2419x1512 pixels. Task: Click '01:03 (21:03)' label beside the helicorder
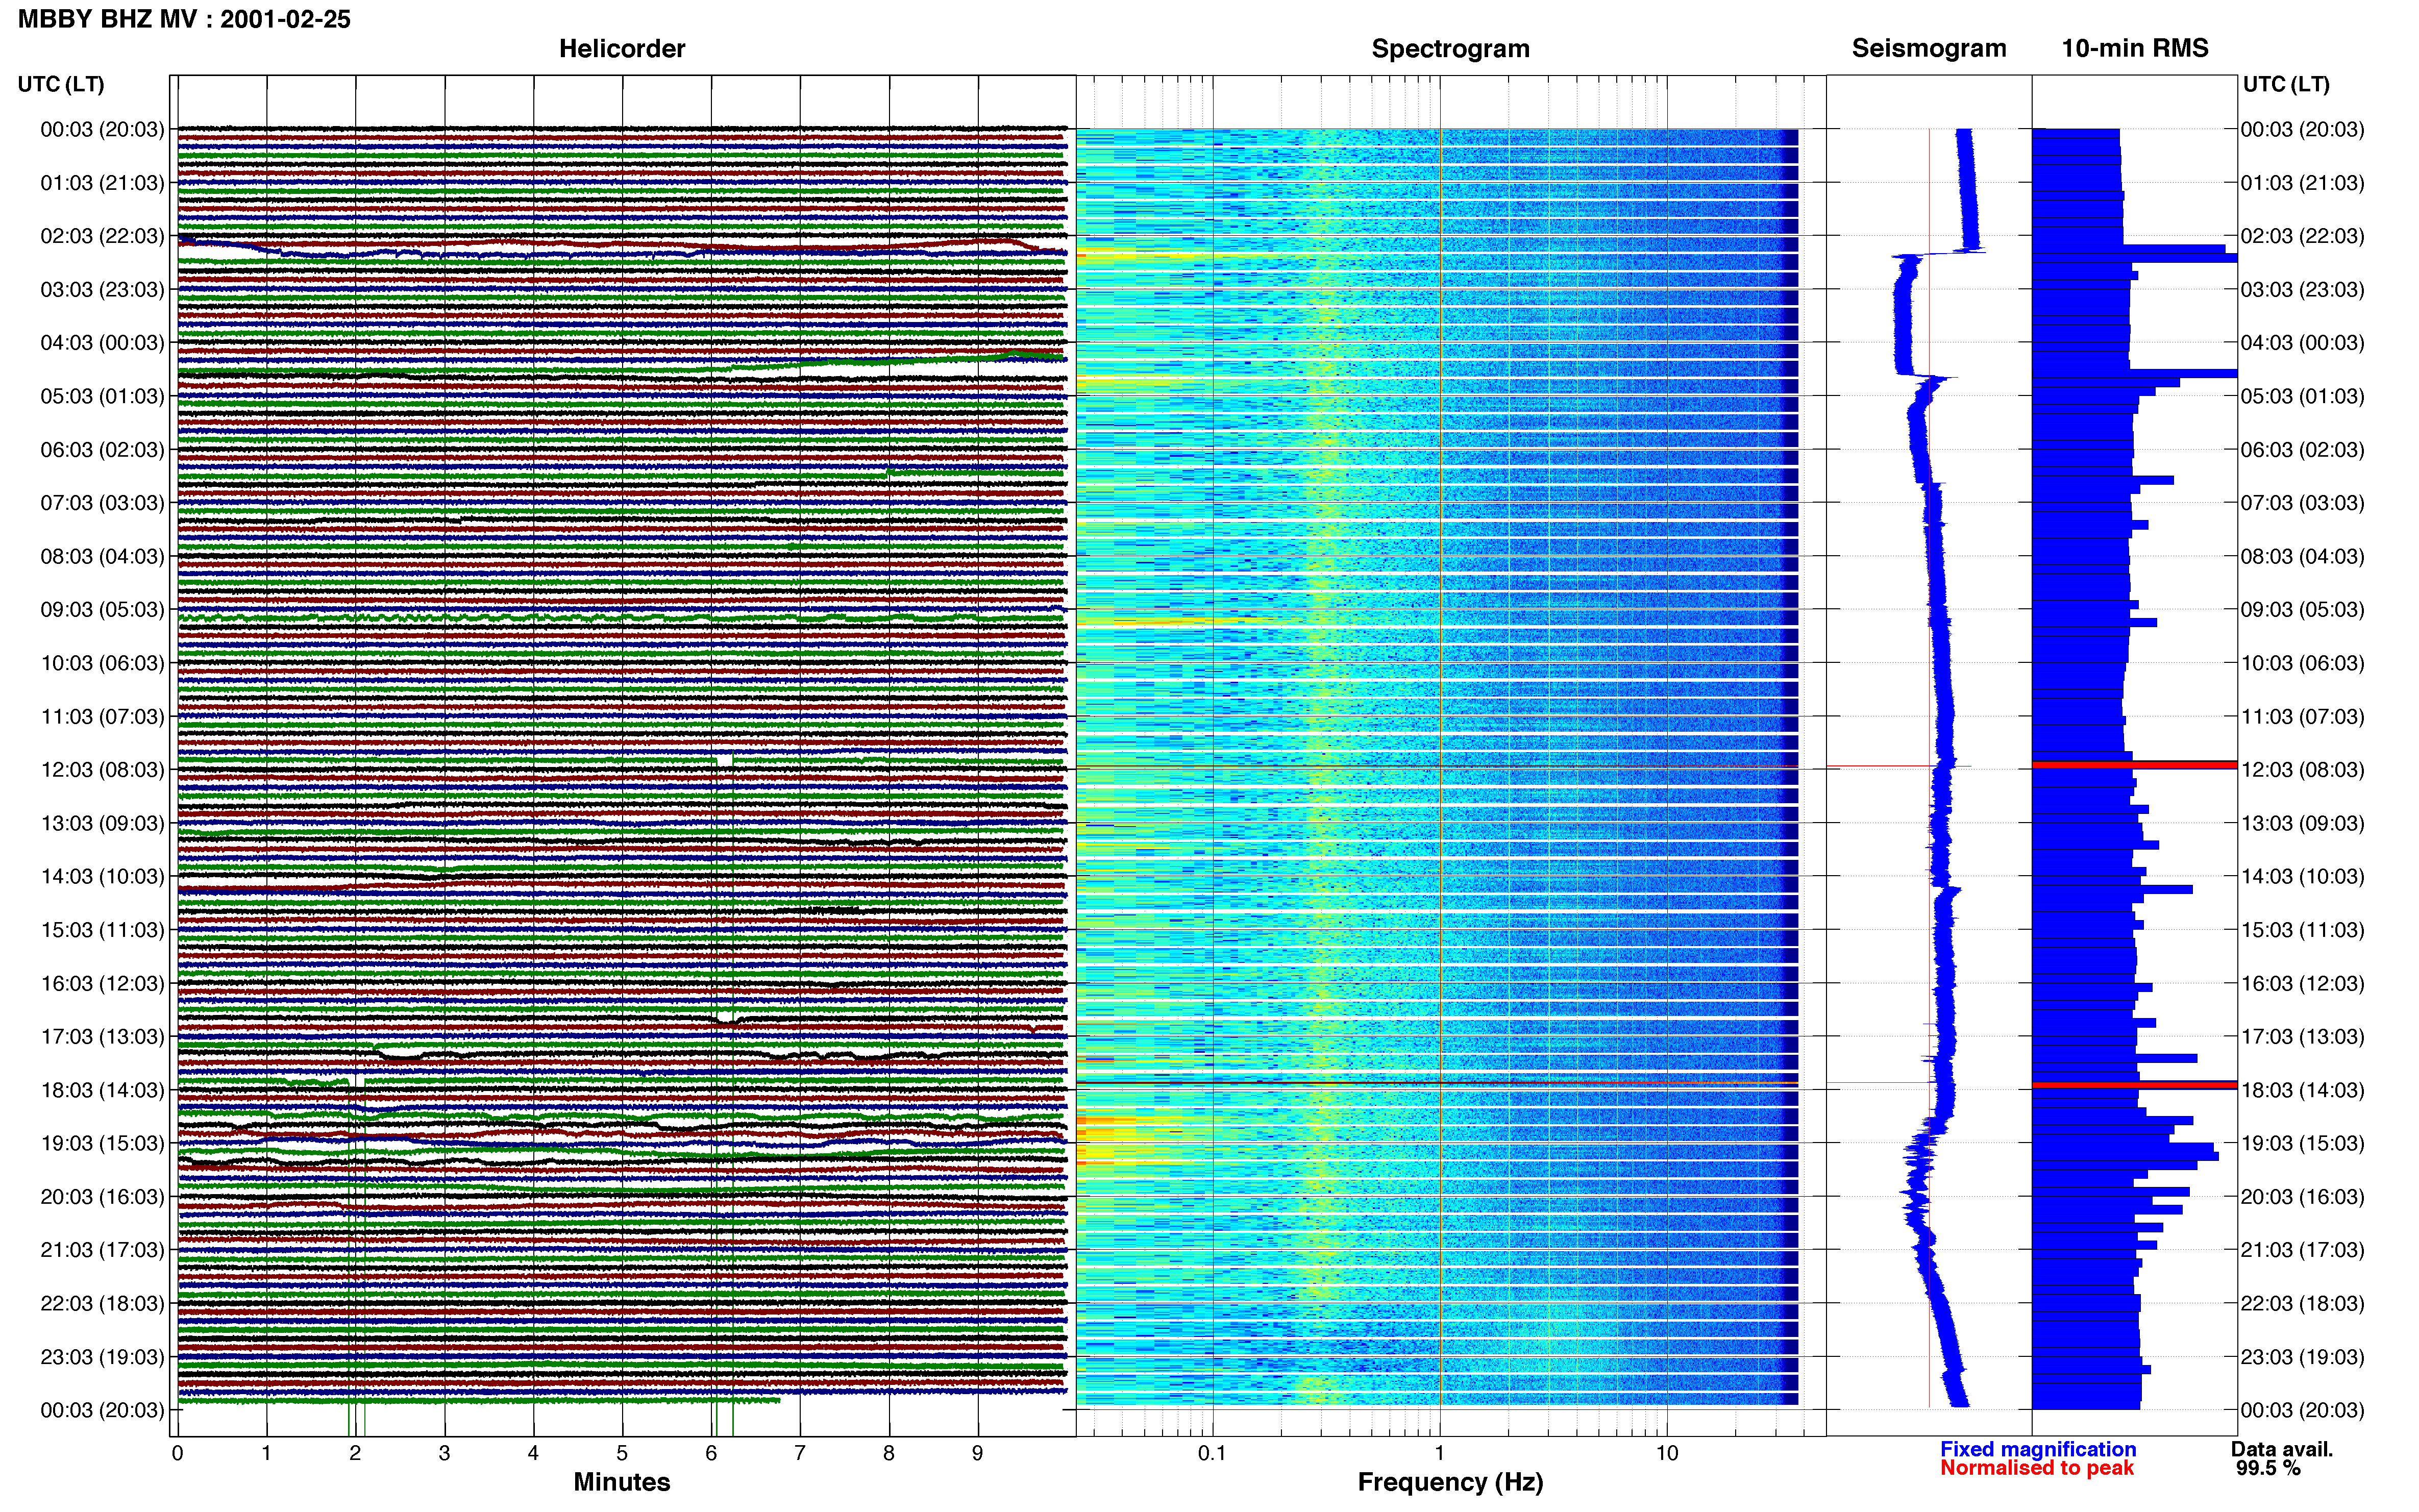point(102,183)
